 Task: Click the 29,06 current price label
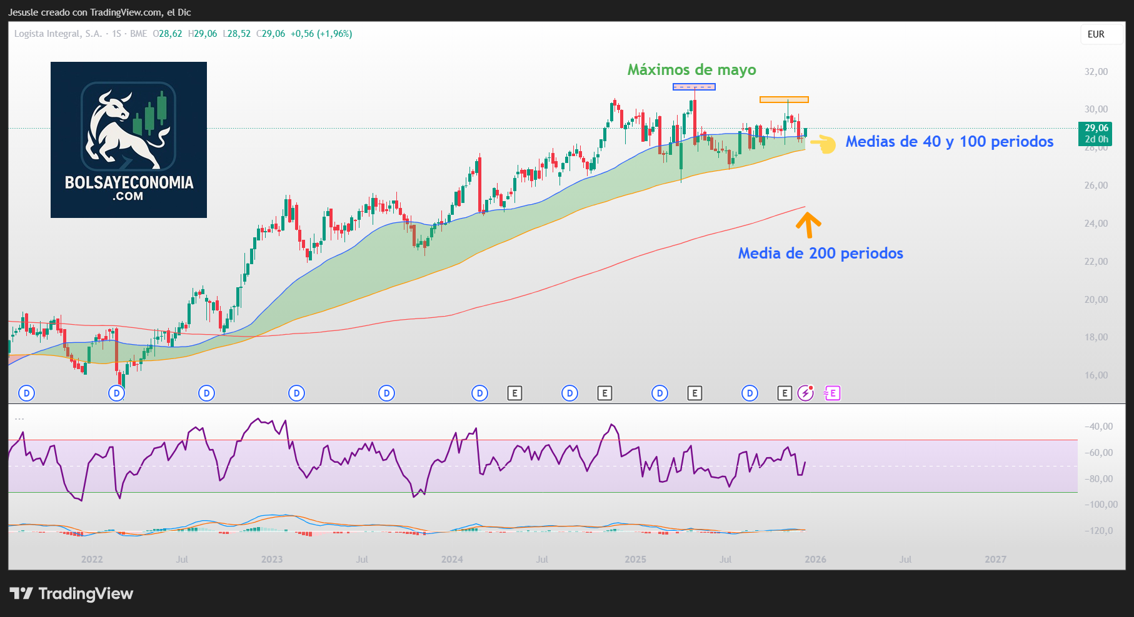click(x=1094, y=128)
